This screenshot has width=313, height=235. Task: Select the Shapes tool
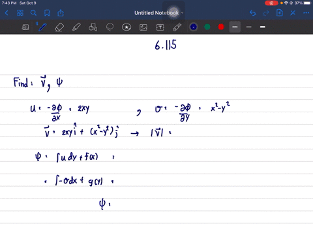93,27
